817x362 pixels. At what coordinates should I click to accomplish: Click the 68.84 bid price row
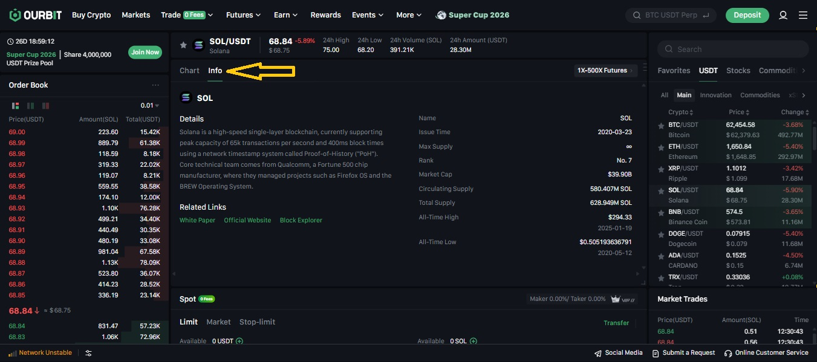coord(85,326)
